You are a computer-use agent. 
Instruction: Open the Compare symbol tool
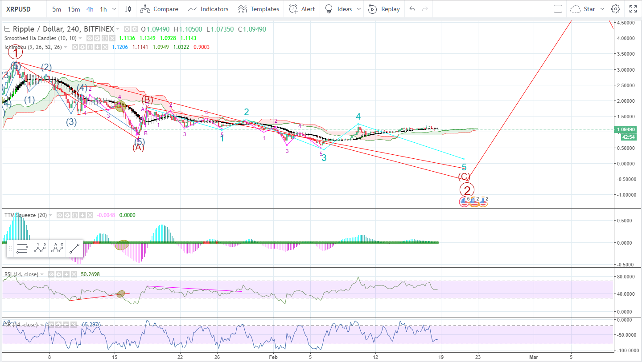coord(159,9)
